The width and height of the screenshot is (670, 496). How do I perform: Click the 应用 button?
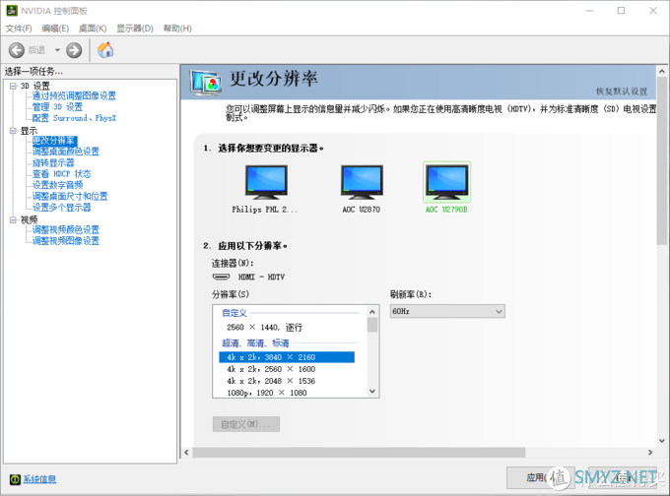tap(541, 477)
